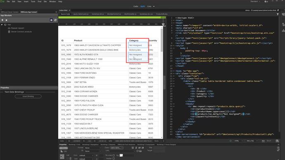Click the outdent text icon

coord(140,148)
